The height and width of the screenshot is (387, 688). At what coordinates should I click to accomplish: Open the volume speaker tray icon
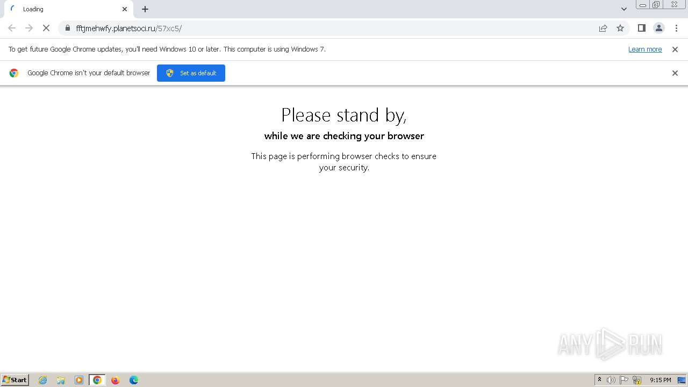(611, 380)
